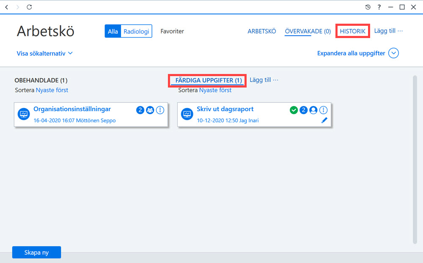This screenshot has width=423, height=263.
Task: Click the Skapa ny button
Action: coord(37,252)
